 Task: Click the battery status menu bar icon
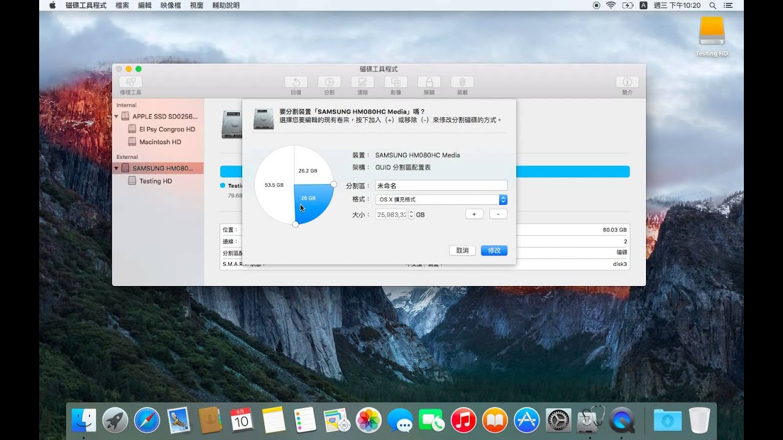(x=627, y=5)
